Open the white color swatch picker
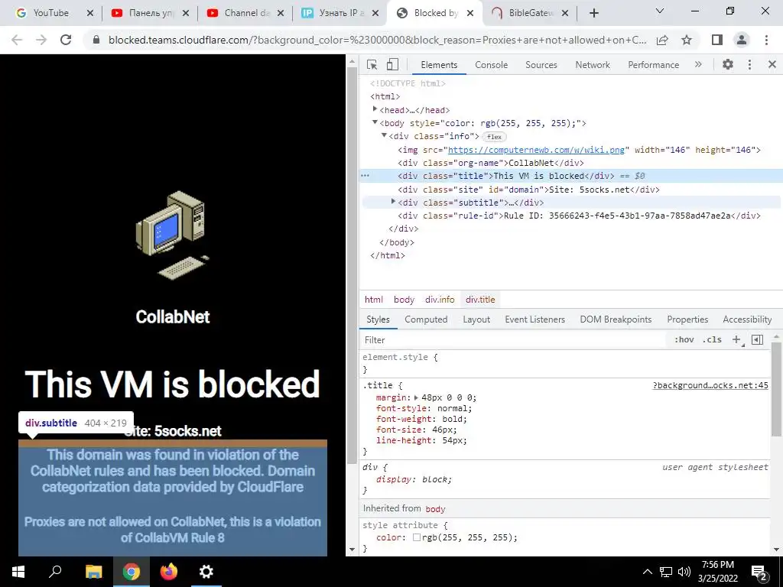 [x=417, y=537]
